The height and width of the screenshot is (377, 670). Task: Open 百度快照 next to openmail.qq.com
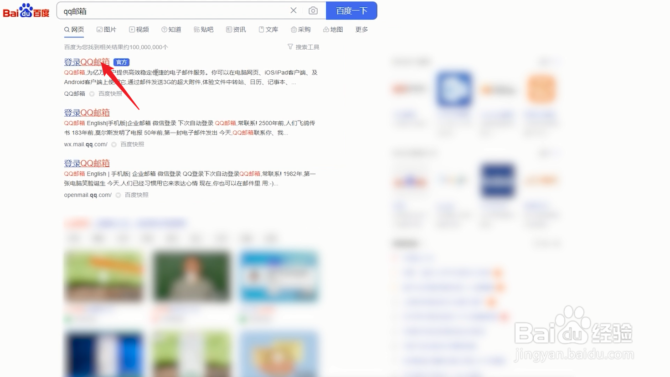[x=137, y=195]
